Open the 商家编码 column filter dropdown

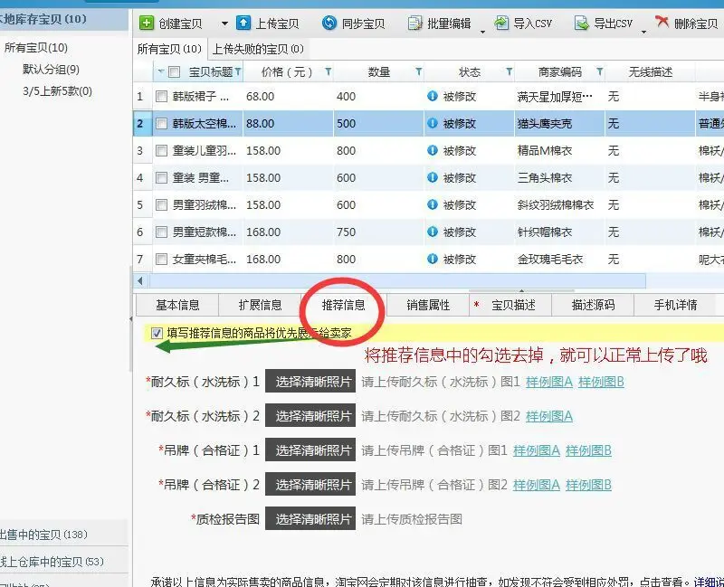(x=599, y=72)
